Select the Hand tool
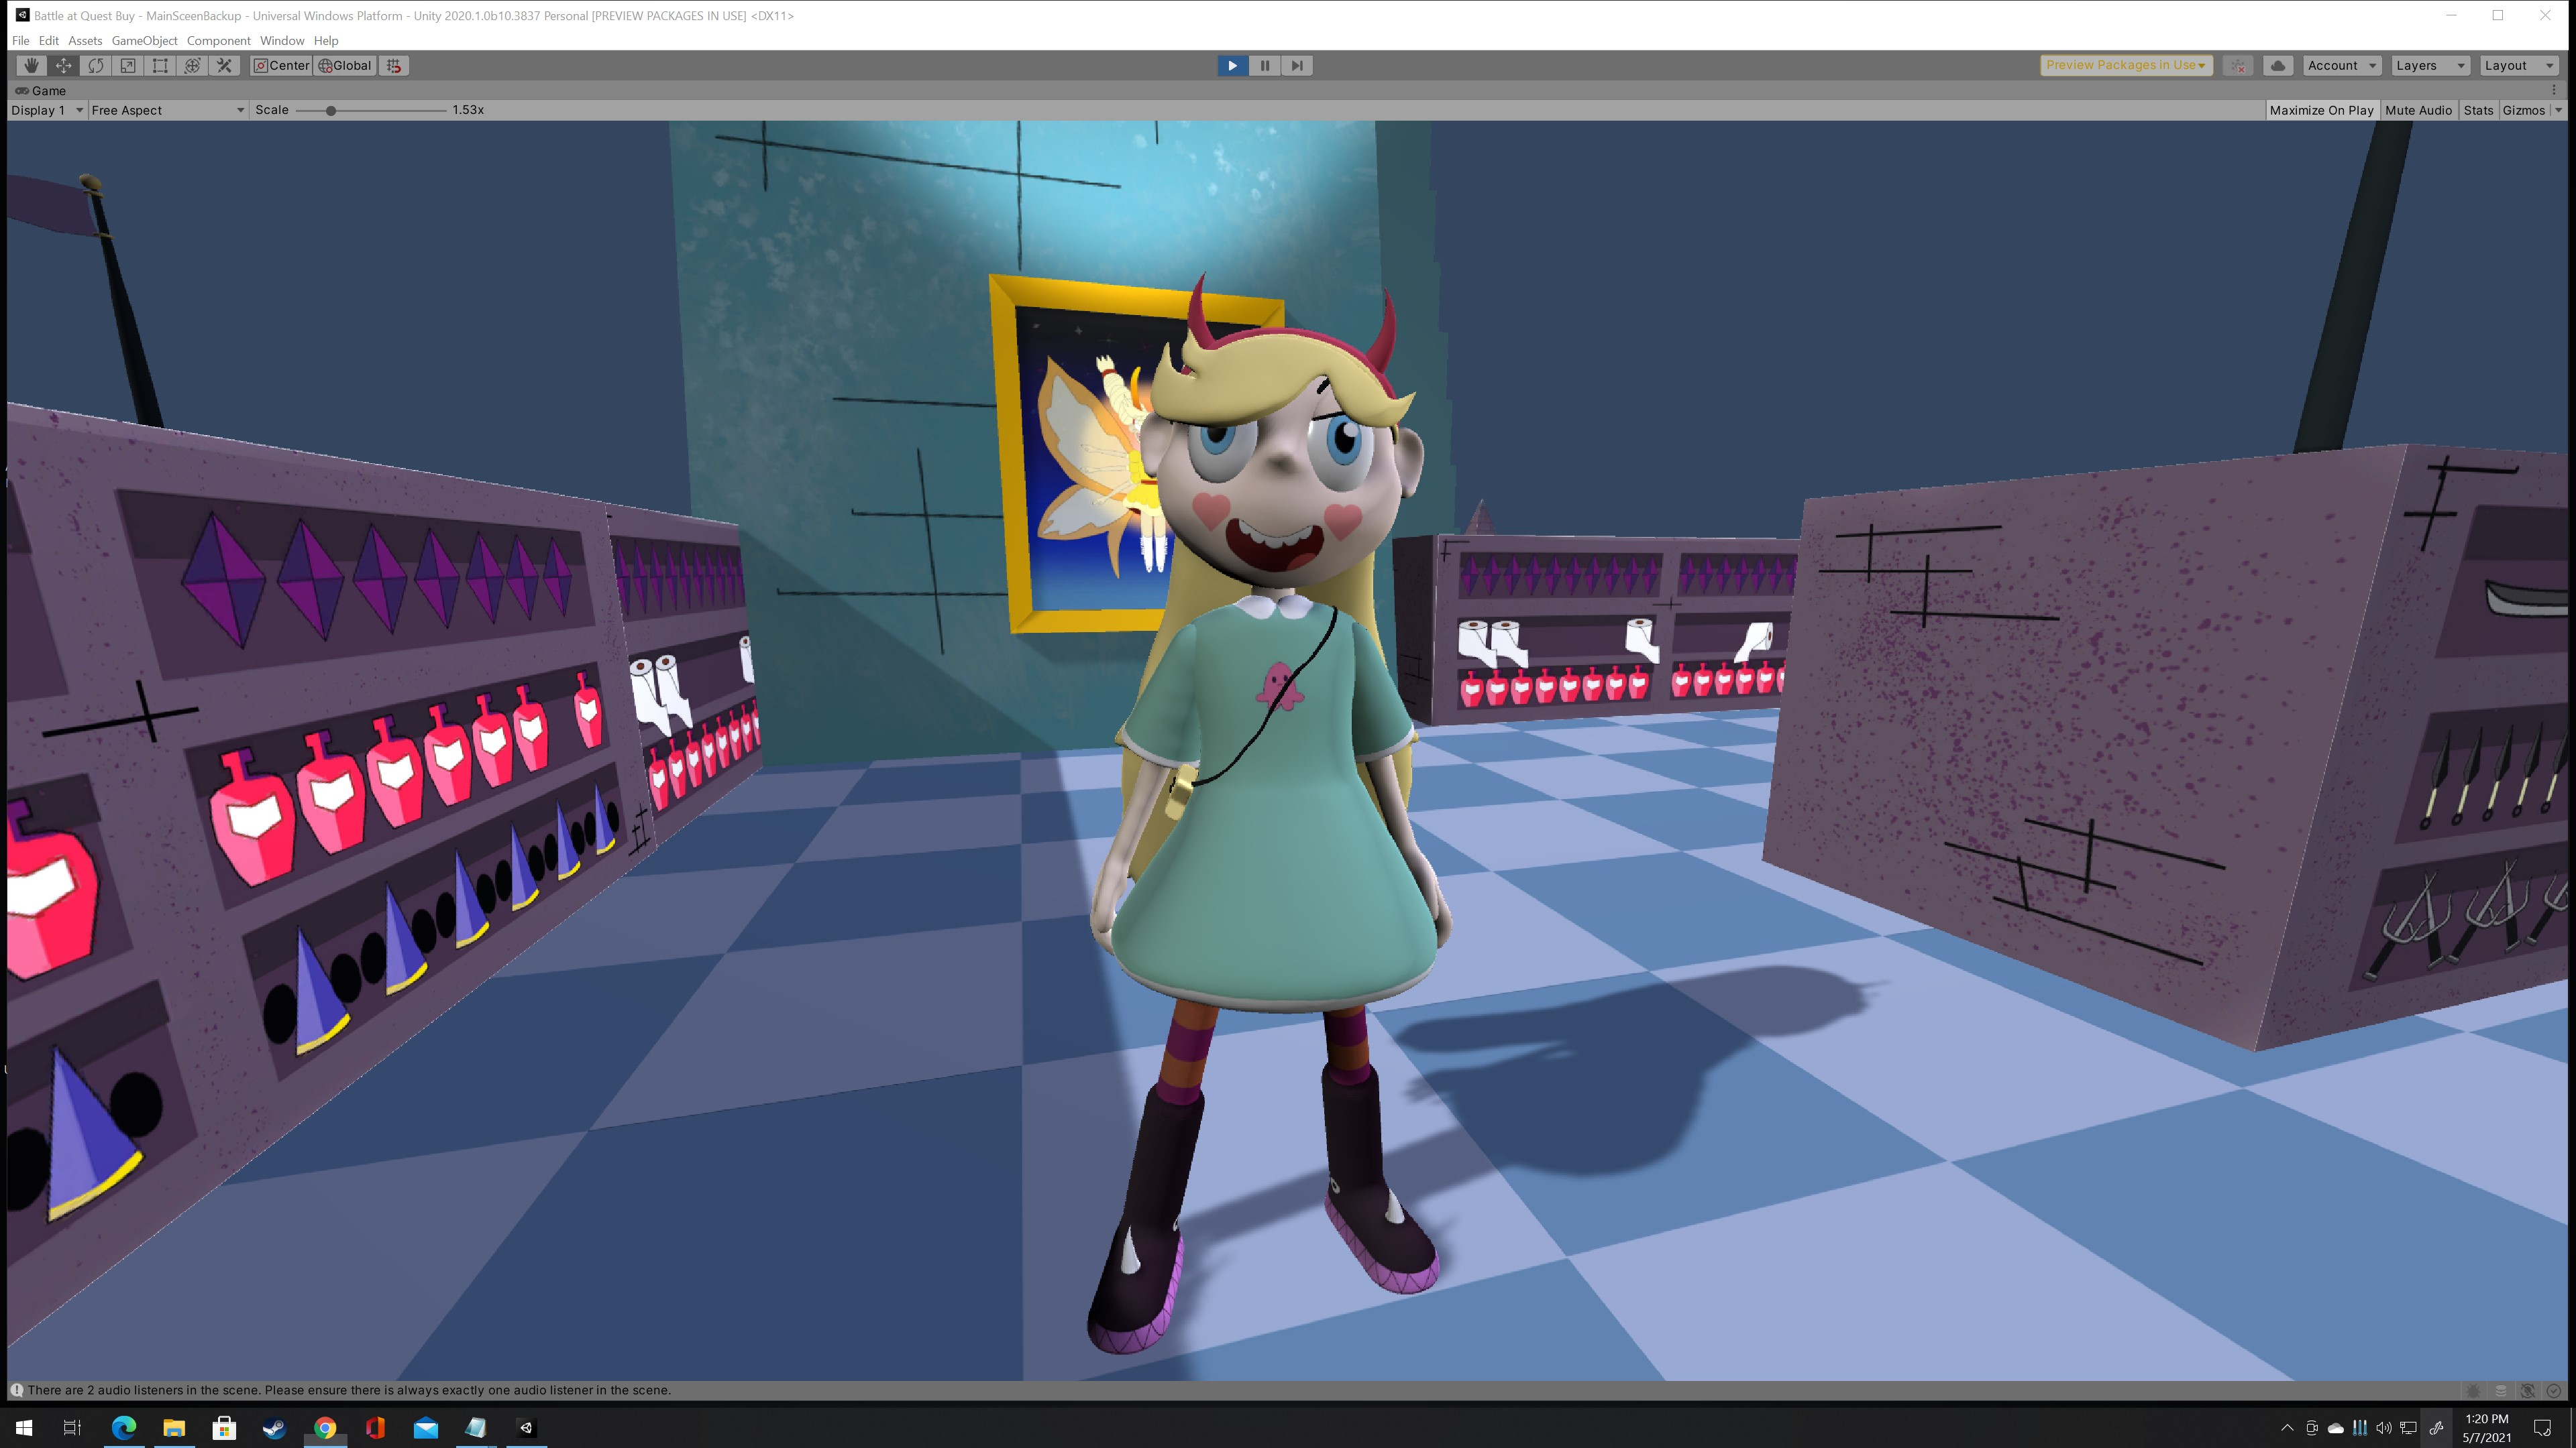Image resolution: width=2576 pixels, height=1448 pixels. (x=31, y=65)
